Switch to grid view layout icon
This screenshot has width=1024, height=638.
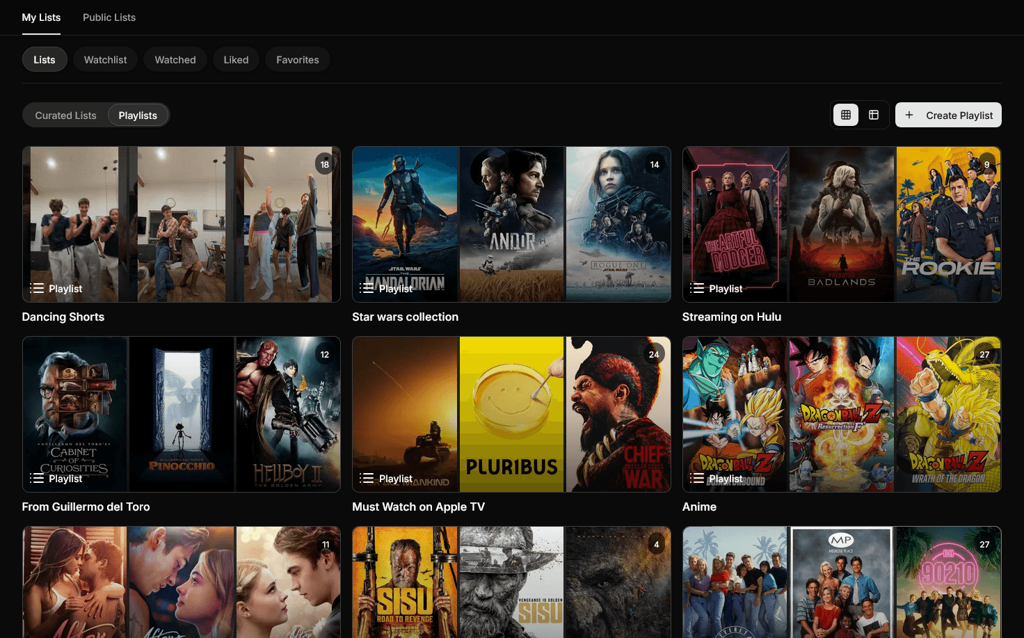point(846,115)
